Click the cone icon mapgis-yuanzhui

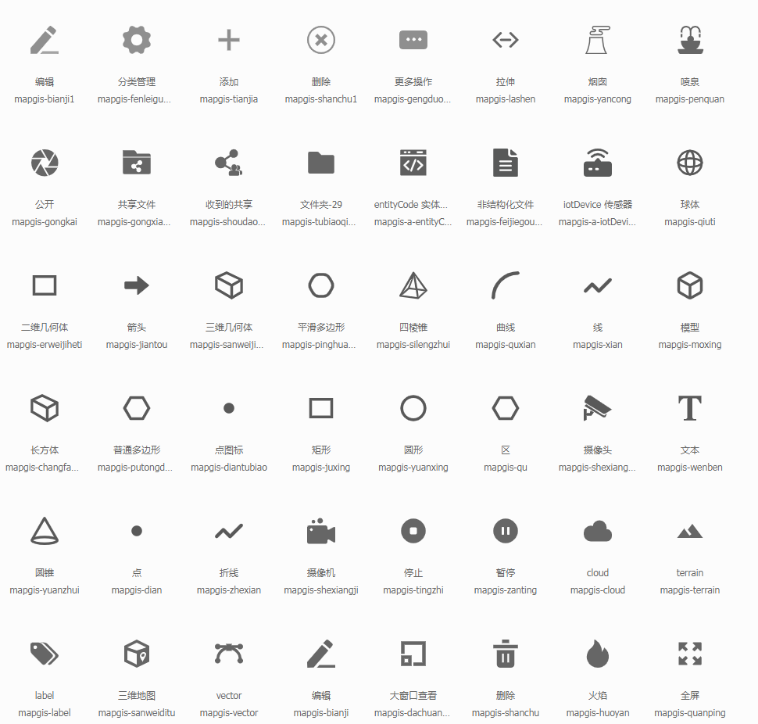(x=45, y=531)
